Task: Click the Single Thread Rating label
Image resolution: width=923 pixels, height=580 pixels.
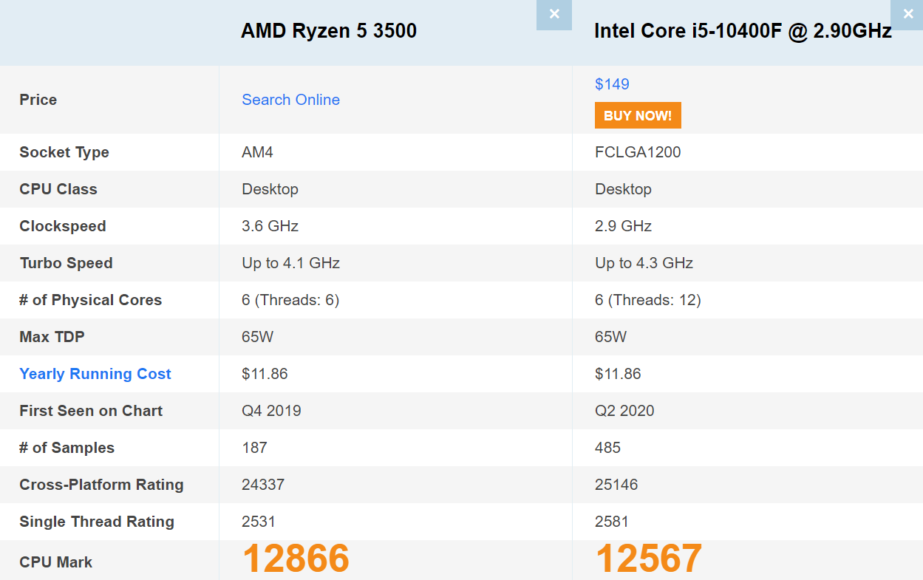Action: pos(97,522)
